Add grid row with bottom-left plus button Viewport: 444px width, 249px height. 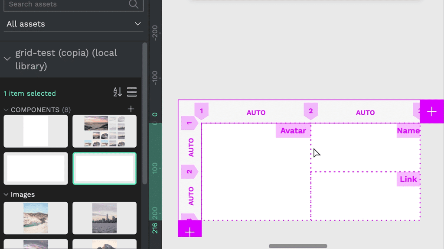[x=190, y=232]
